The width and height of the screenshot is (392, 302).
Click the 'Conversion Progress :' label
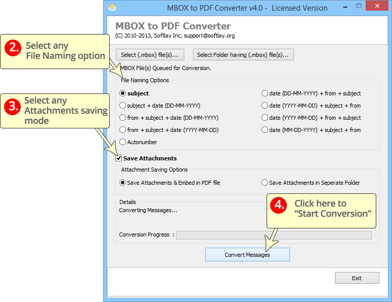147,234
